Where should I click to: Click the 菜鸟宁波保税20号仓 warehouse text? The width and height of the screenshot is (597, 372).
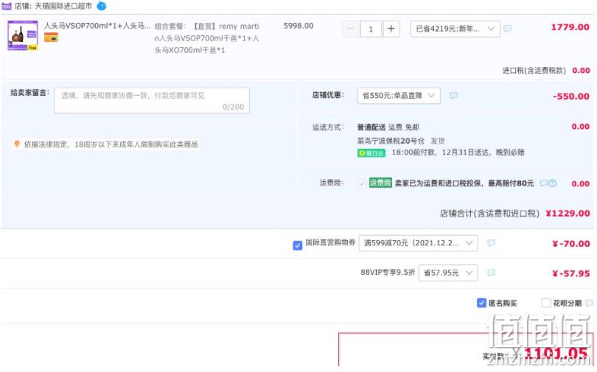(x=391, y=141)
